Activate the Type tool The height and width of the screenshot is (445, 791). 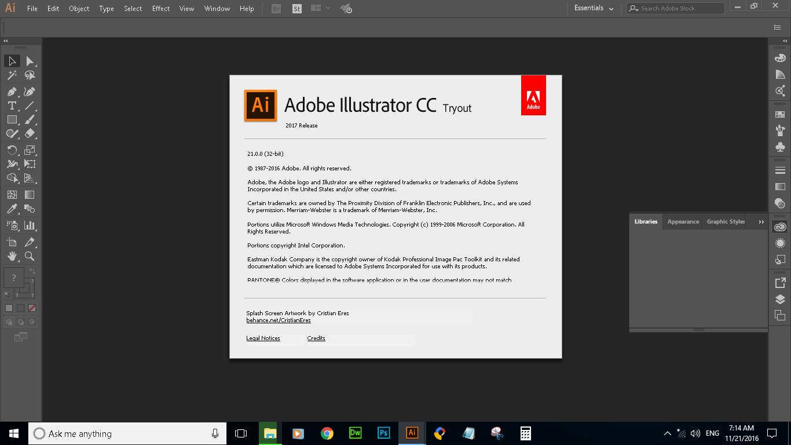12,105
